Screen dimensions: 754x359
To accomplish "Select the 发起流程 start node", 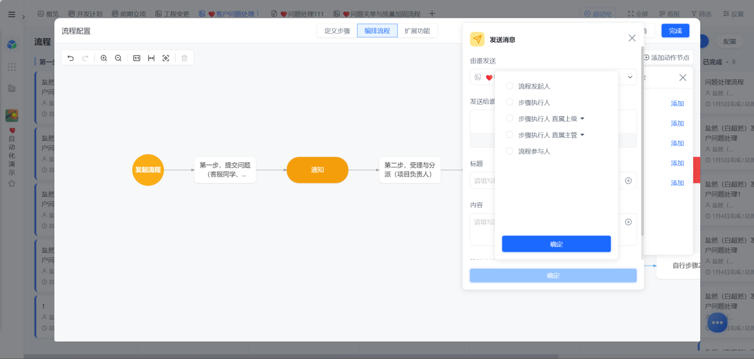I will pos(148,170).
